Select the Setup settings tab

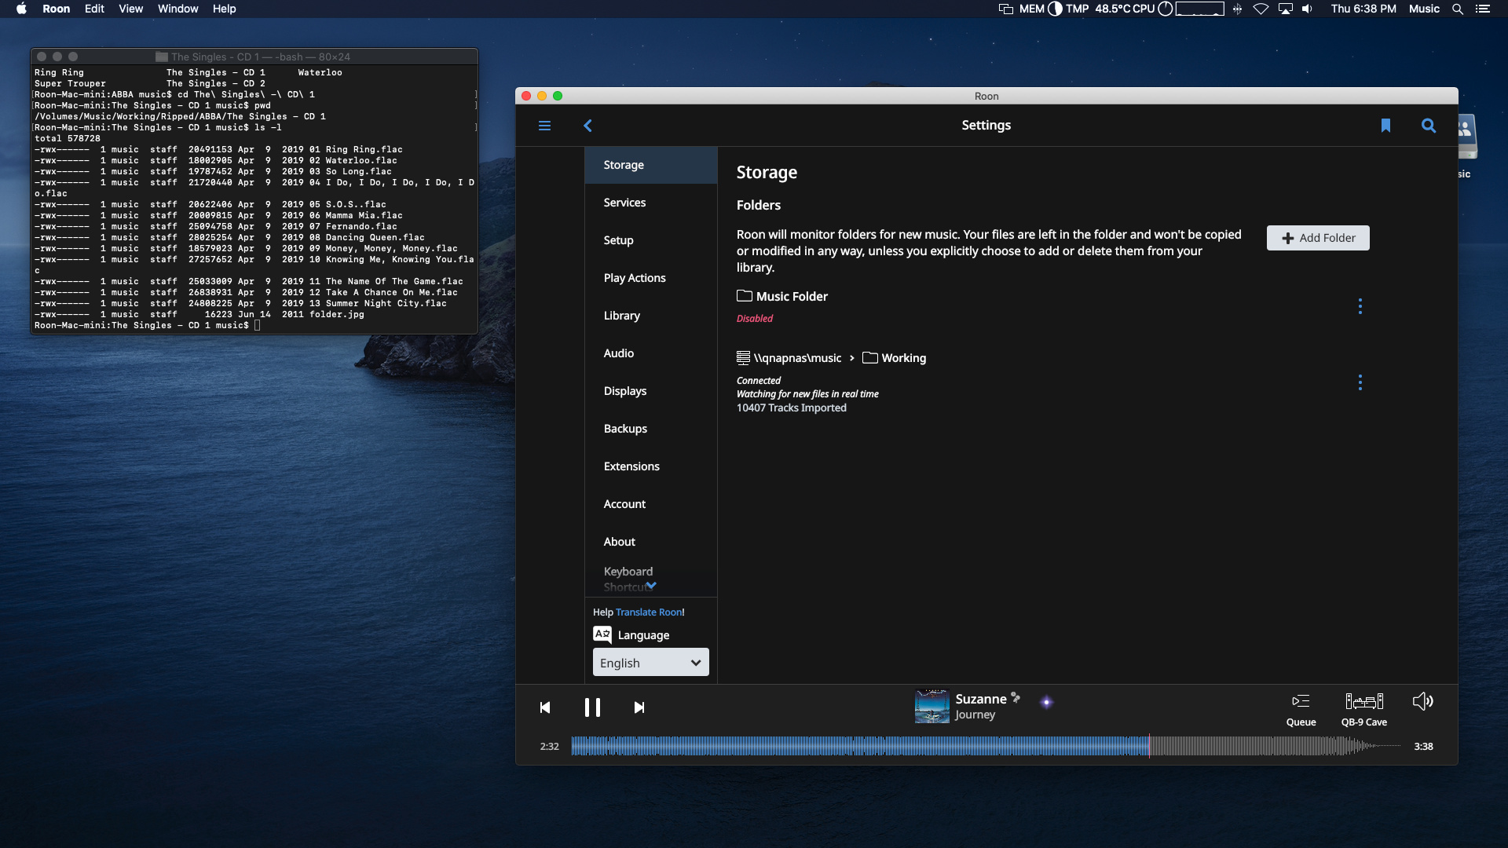point(651,240)
